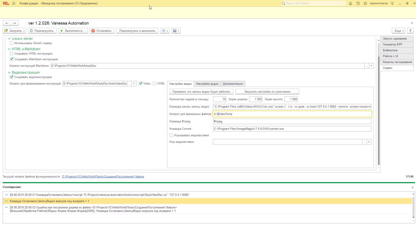The image size is (416, 226).
Task: Toggle the HTML checkbox near Video
Action: (x=154, y=83)
